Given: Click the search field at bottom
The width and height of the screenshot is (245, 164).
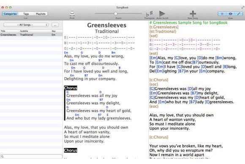Looking at the screenshot, I should (x=31, y=156).
